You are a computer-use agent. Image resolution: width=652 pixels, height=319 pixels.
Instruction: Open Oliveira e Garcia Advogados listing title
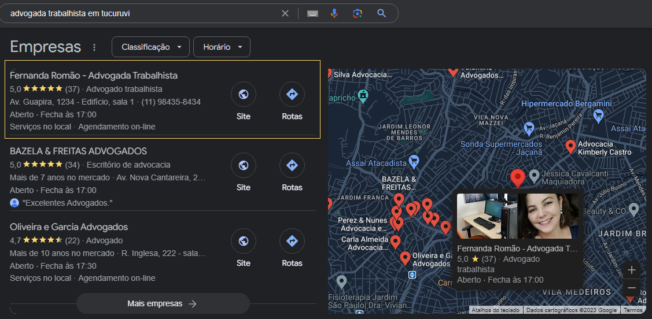pos(69,227)
